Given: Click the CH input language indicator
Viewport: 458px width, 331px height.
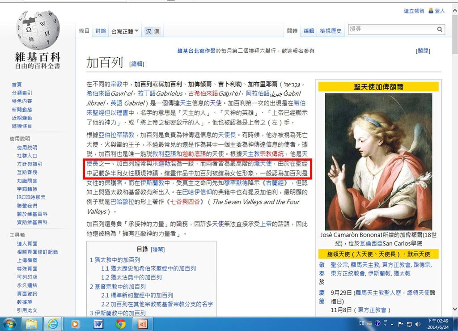Looking at the screenshot, I should coord(361,323).
